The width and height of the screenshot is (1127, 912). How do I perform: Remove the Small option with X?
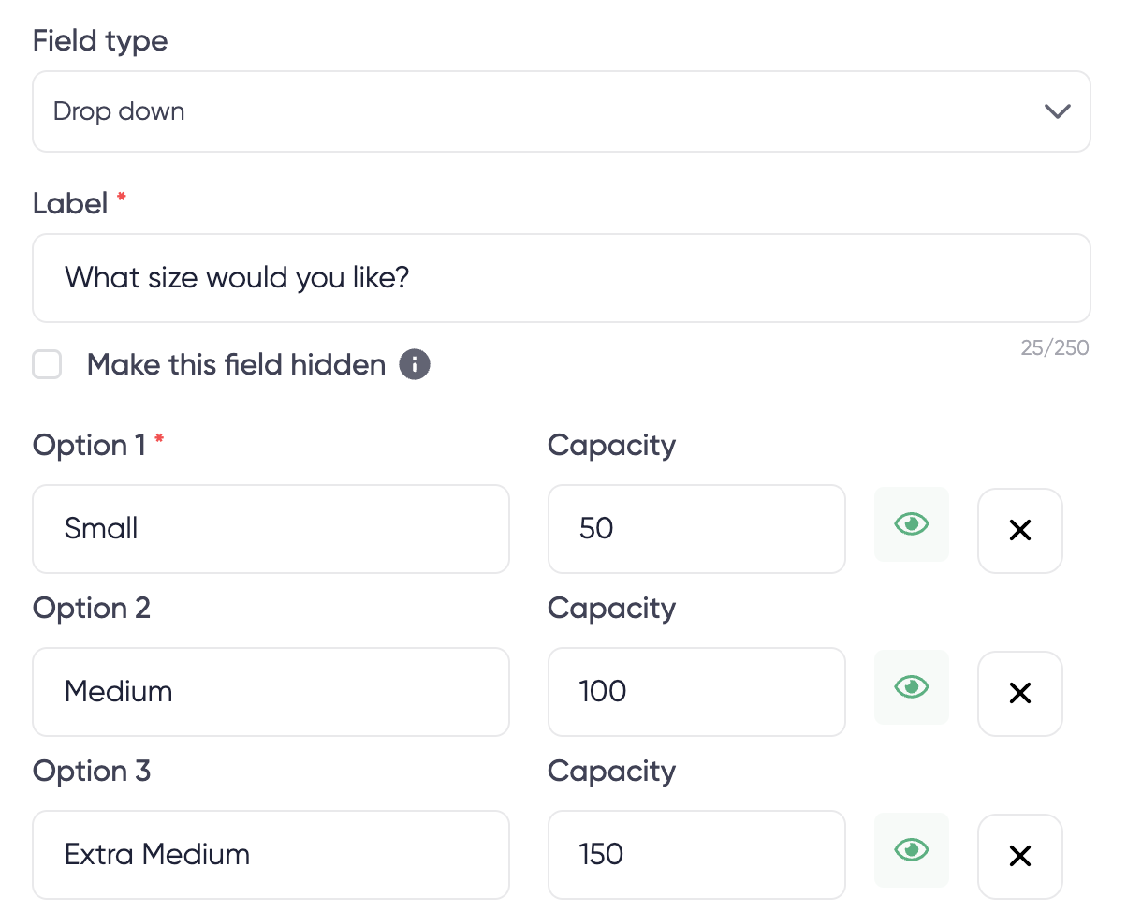pyautogui.click(x=1019, y=530)
